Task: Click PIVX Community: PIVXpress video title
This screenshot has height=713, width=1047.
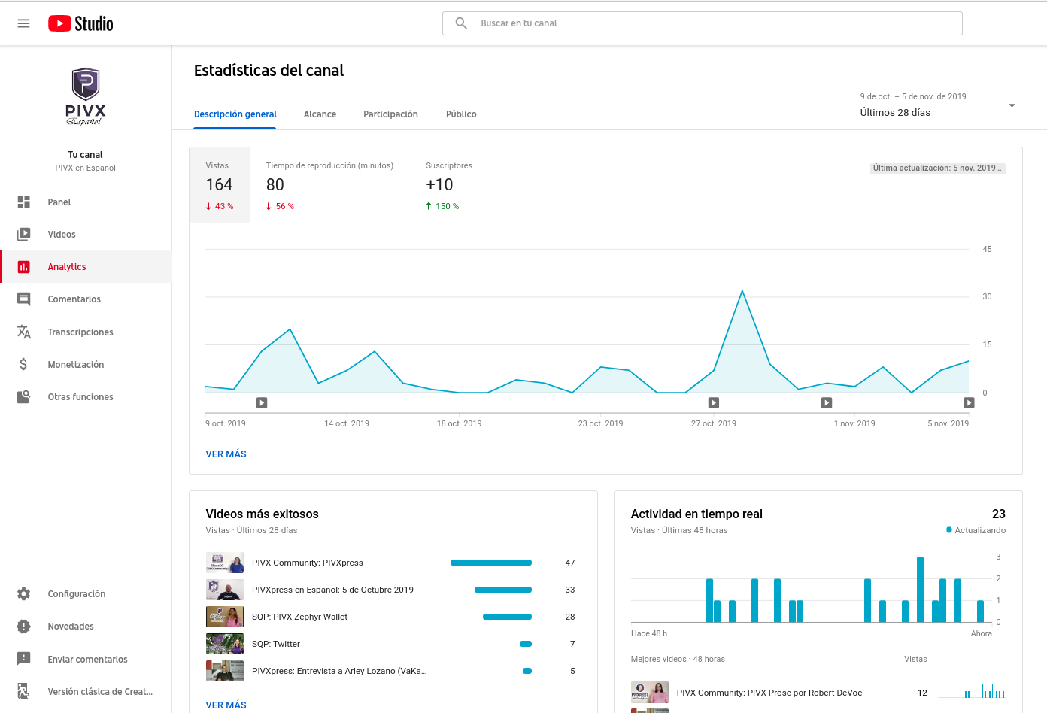Action: tap(308, 563)
